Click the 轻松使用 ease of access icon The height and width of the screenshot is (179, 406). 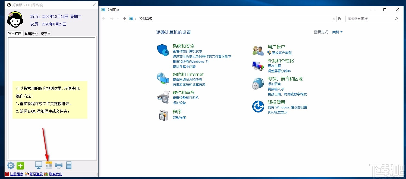pos(258,107)
